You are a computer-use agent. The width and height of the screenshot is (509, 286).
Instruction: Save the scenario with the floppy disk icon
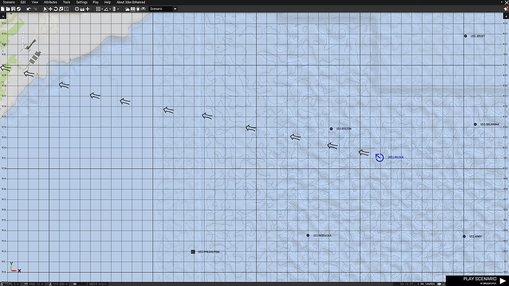[13, 9]
